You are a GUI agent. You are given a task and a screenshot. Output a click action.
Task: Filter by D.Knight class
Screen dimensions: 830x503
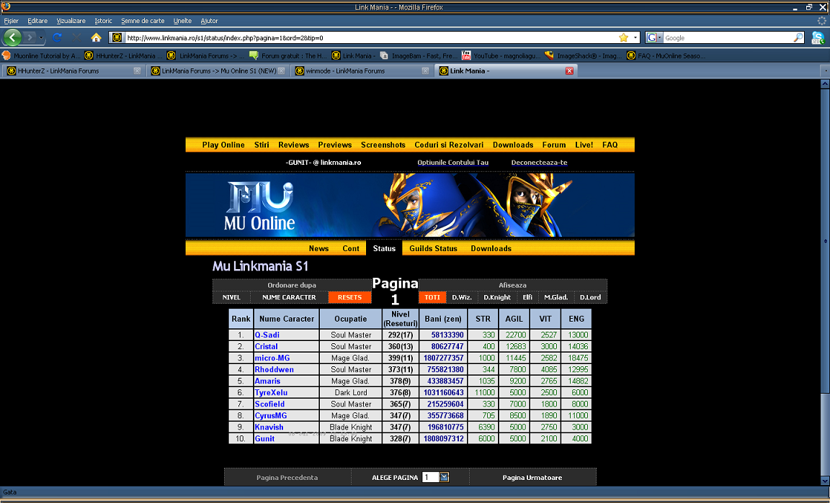(497, 297)
